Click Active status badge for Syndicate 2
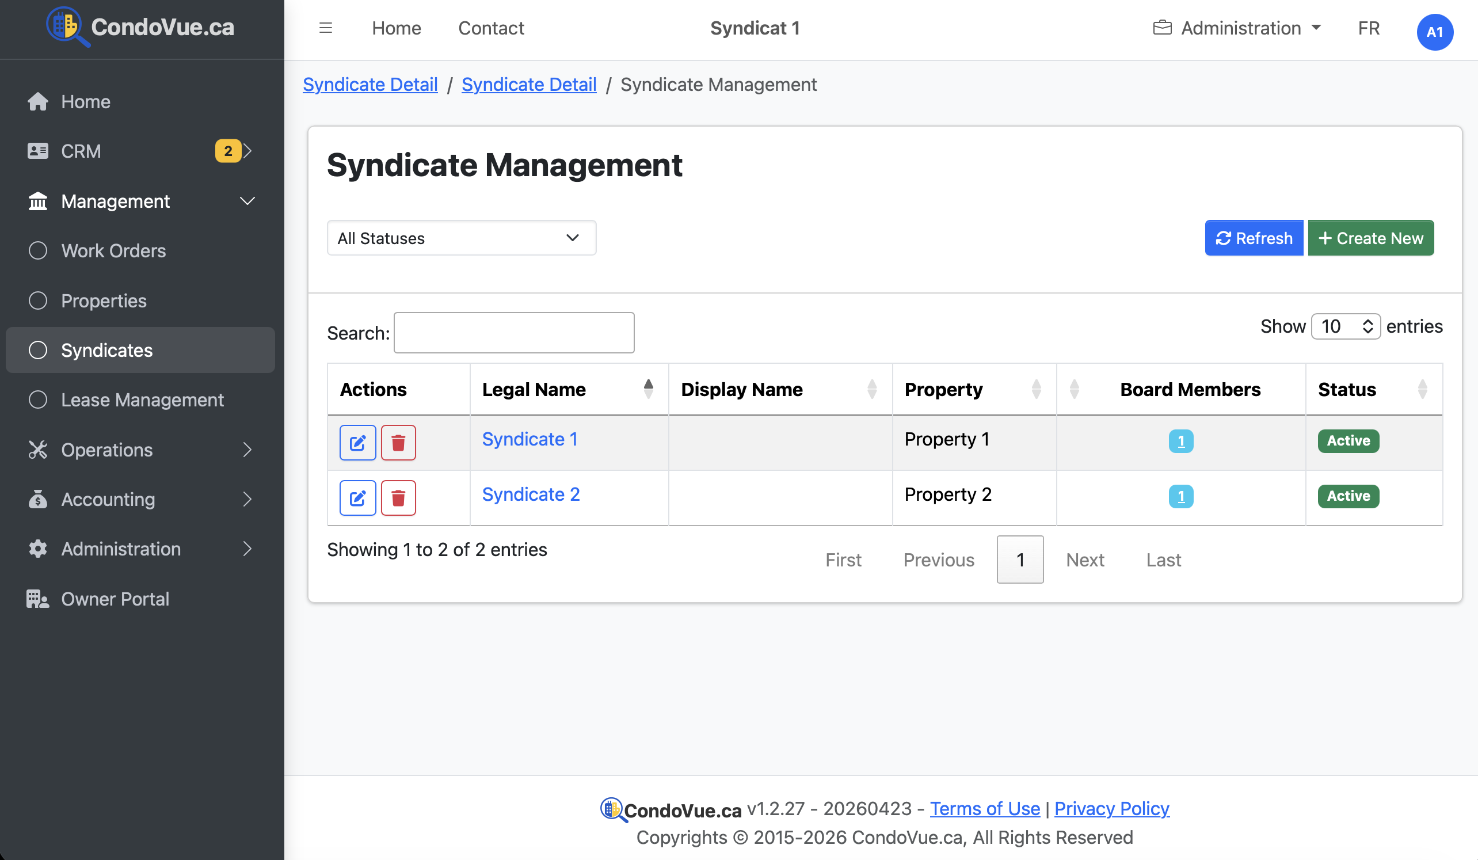Image resolution: width=1478 pixels, height=860 pixels. click(1349, 496)
